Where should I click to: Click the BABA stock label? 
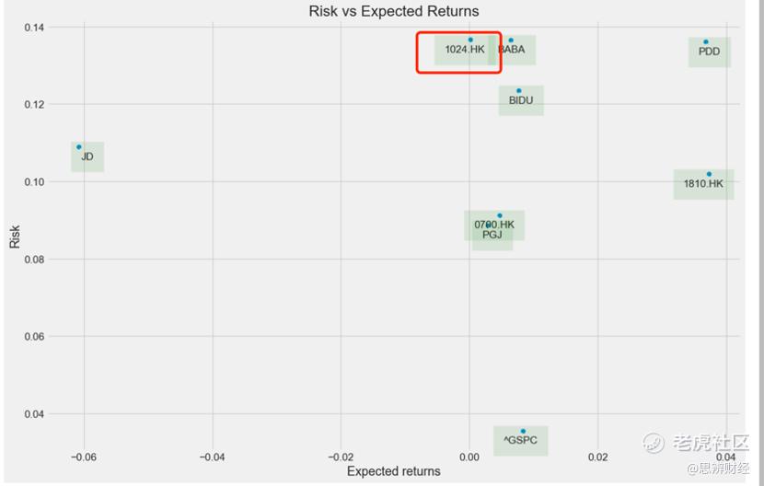[x=514, y=50]
